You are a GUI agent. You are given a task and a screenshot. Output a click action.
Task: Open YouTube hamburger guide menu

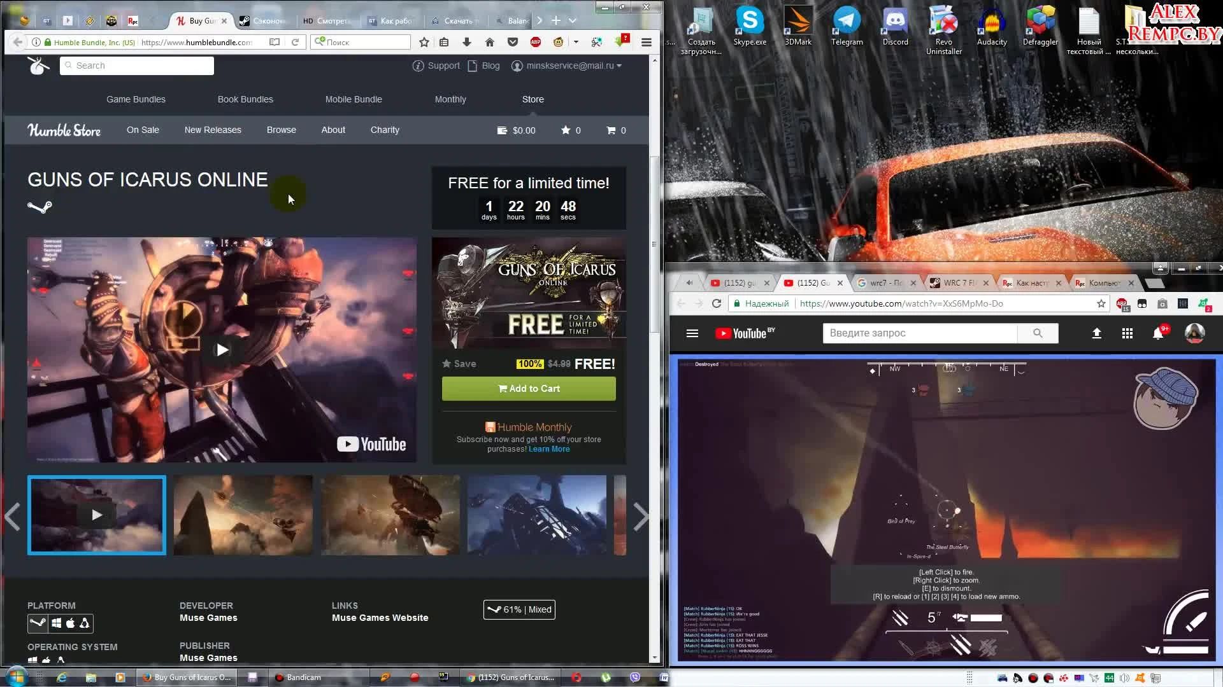coord(692,333)
